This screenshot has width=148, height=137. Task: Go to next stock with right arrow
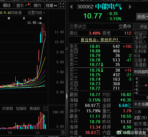130,7
